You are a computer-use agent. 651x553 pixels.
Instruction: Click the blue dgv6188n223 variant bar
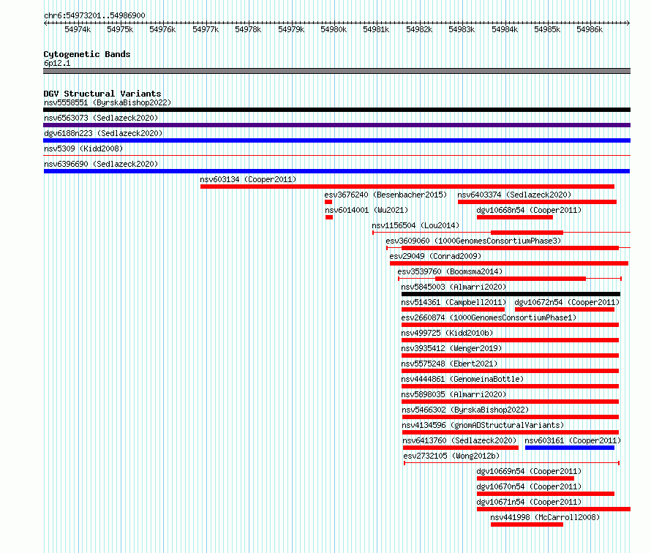[336, 140]
